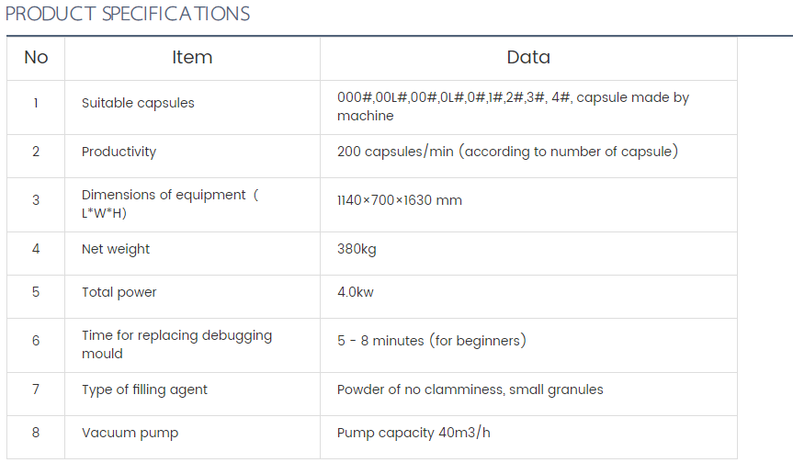Click the 5 - 8 minutes value
This screenshot has height=474, width=793.
click(431, 341)
